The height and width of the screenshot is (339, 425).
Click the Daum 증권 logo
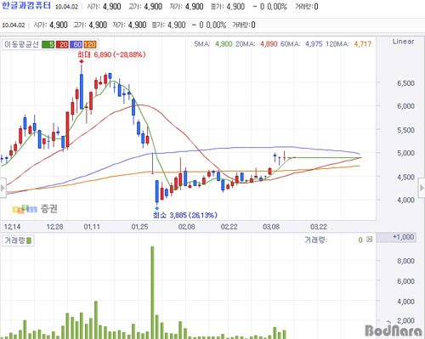[35, 209]
